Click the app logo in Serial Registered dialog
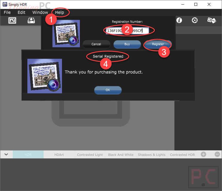 pos(45,76)
